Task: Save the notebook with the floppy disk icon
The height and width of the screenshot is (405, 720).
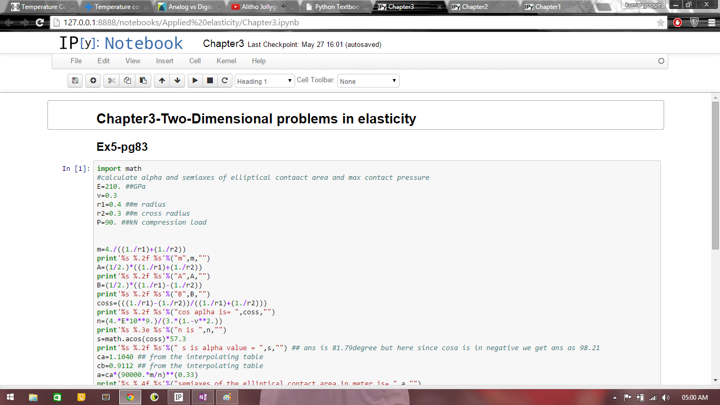Action: tap(75, 81)
